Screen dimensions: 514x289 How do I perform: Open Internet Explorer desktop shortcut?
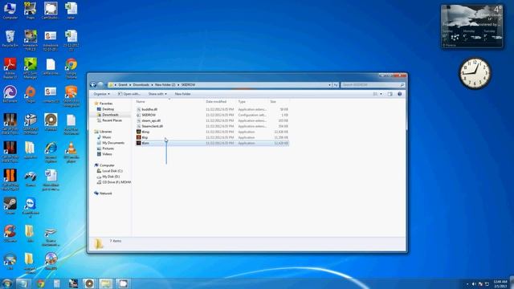51,153
